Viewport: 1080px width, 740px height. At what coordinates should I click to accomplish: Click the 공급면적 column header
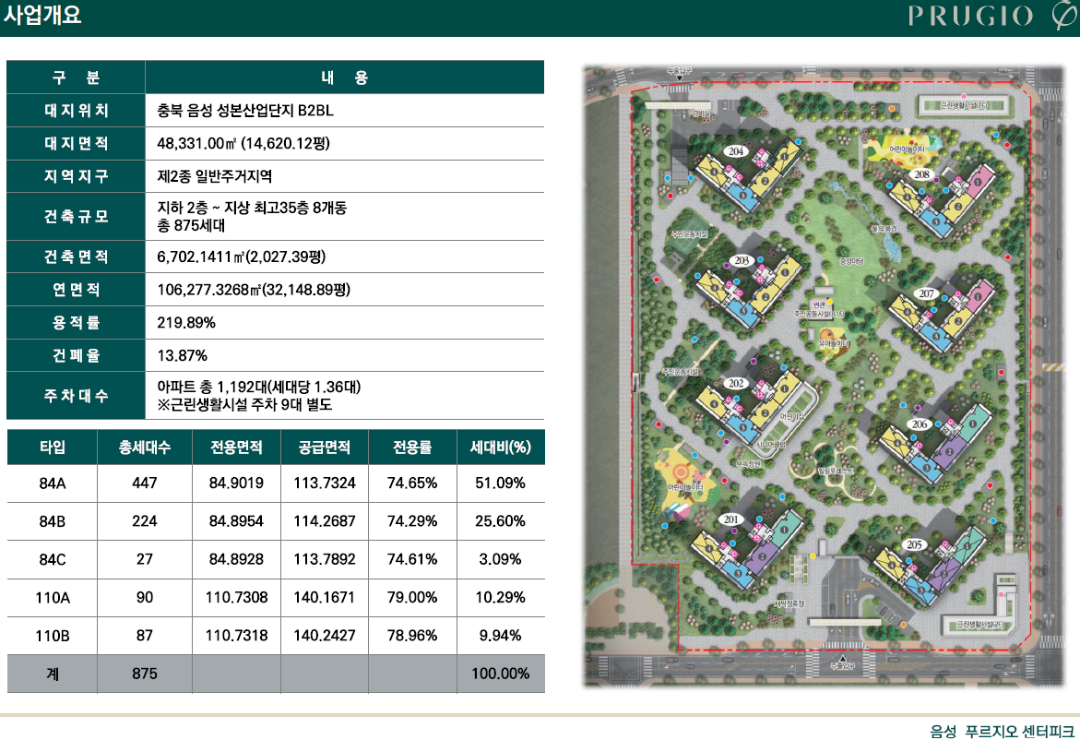pyautogui.click(x=325, y=448)
